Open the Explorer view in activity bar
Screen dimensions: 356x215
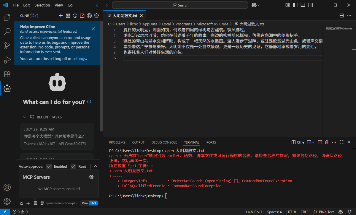[7, 18]
